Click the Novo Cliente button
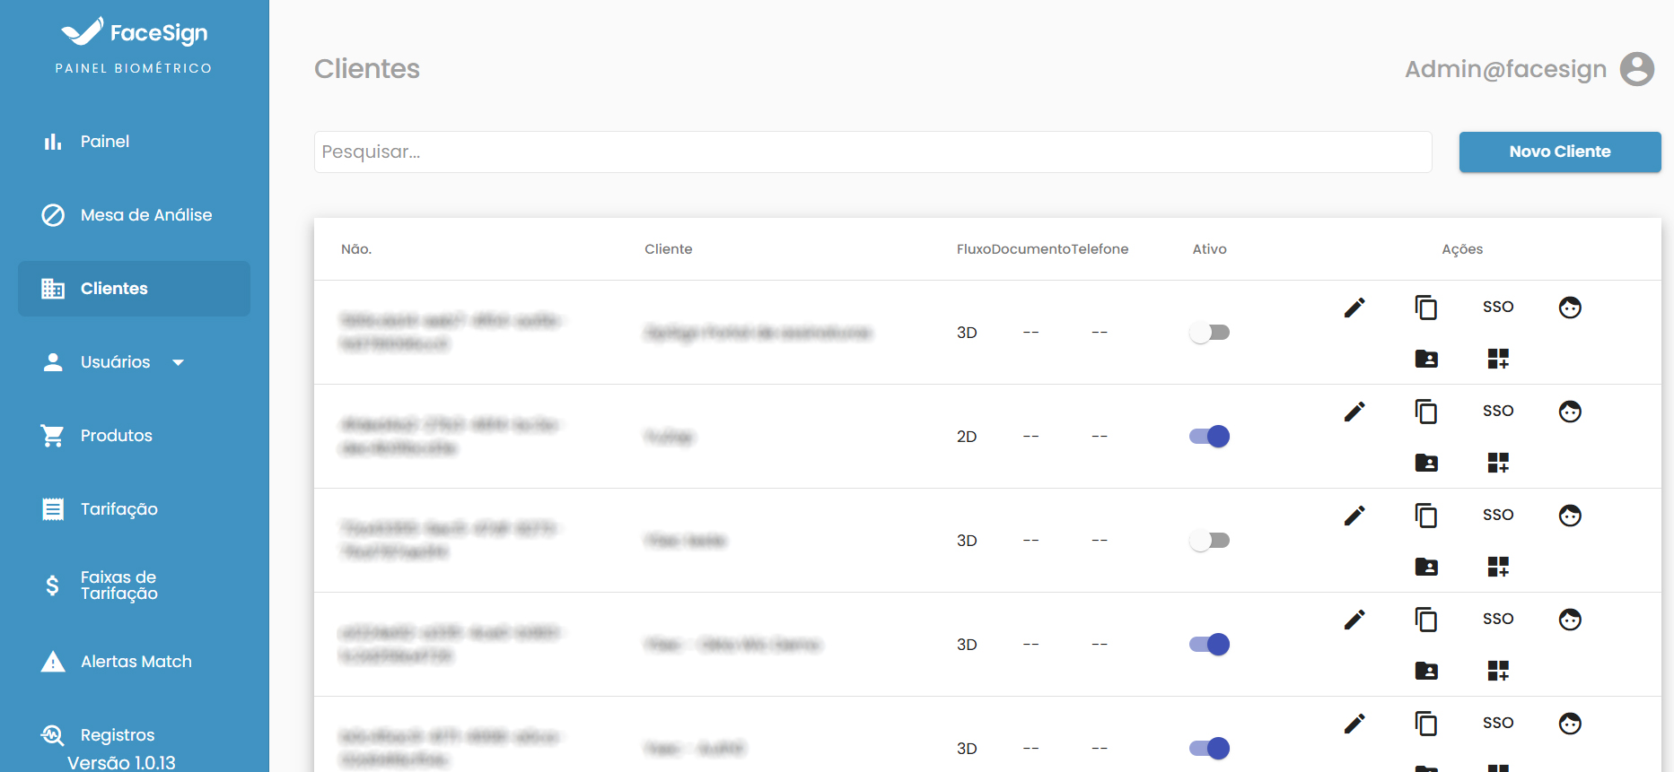This screenshot has height=772, width=1674. click(1559, 152)
